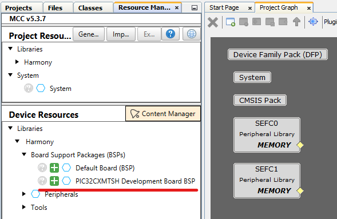Viewport: 337px width, 219px height.
Task: Click the up arrow icon in graph toolbar
Action: (296, 22)
